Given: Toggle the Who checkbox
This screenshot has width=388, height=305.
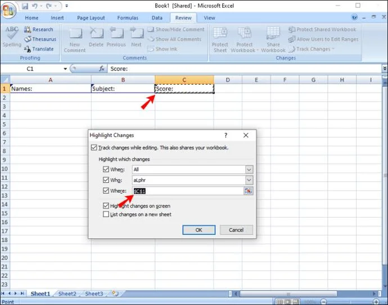Looking at the screenshot, I should [106, 179].
